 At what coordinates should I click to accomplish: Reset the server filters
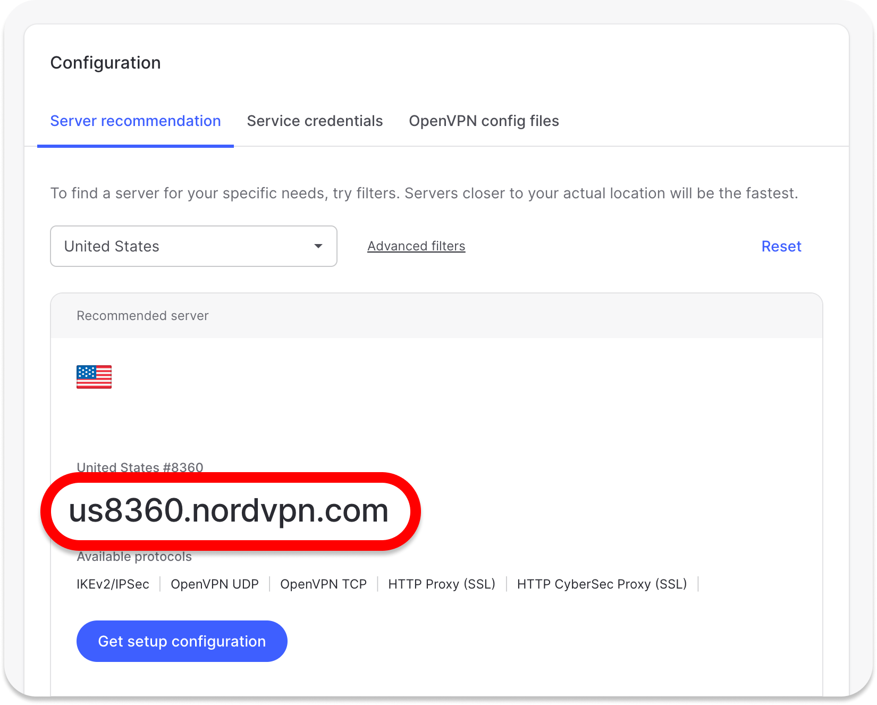[x=781, y=246]
